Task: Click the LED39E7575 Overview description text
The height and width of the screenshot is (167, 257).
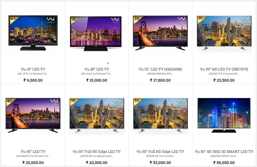Action: (x=224, y=74)
